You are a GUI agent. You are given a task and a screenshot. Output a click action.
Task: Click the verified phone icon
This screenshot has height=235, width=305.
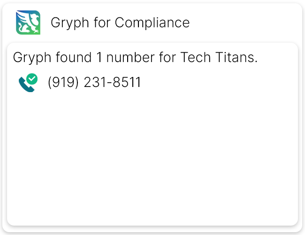click(28, 83)
